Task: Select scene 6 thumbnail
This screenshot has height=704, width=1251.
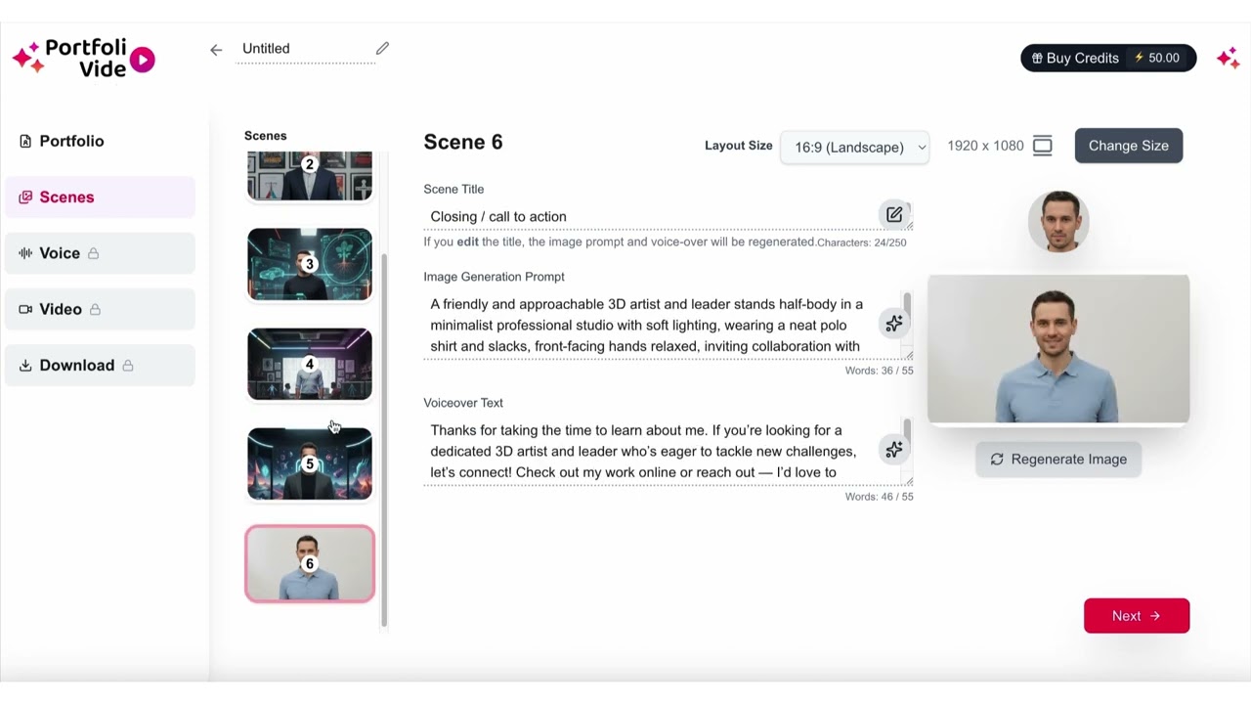Action: (310, 564)
